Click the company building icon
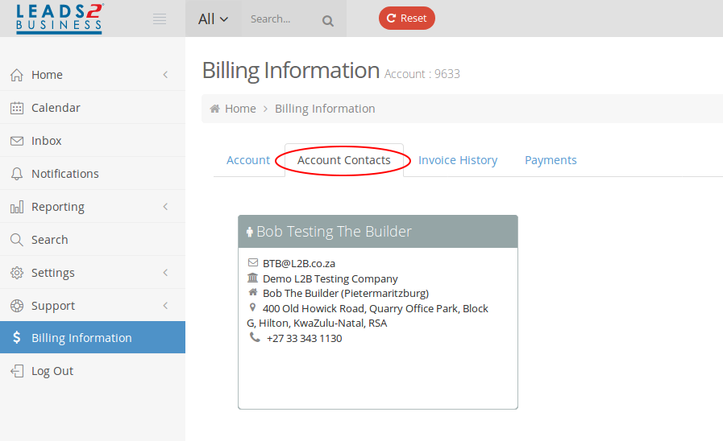The image size is (723, 441). point(252,278)
